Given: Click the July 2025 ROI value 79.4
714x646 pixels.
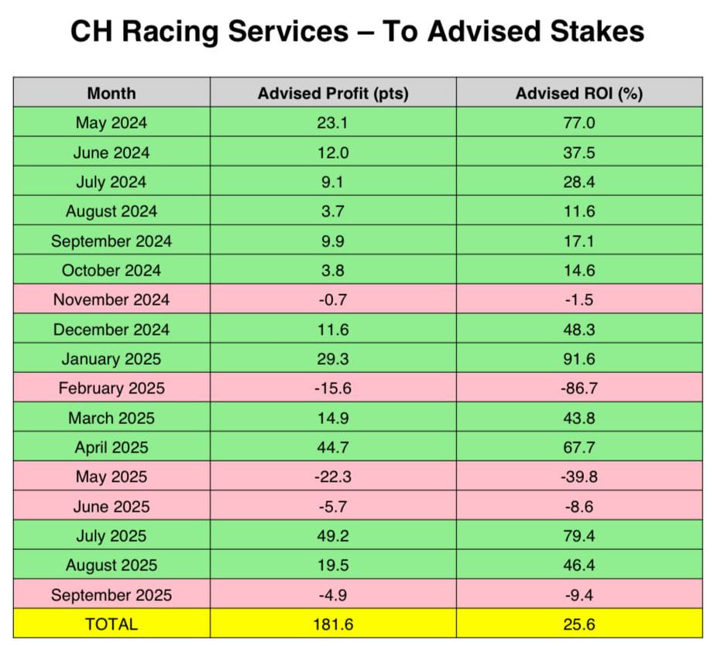Looking at the screenshot, I should click(x=579, y=535).
